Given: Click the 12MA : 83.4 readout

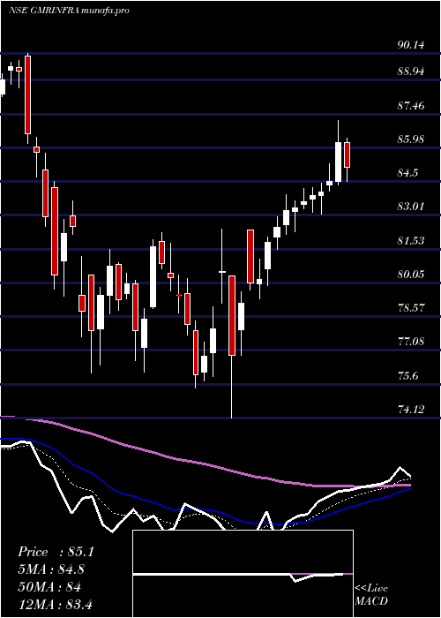Looking at the screenshot, I should [55, 605].
